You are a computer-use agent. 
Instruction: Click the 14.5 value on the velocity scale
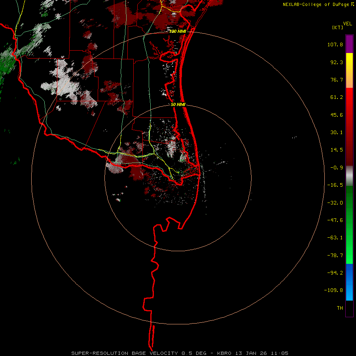point(337,150)
